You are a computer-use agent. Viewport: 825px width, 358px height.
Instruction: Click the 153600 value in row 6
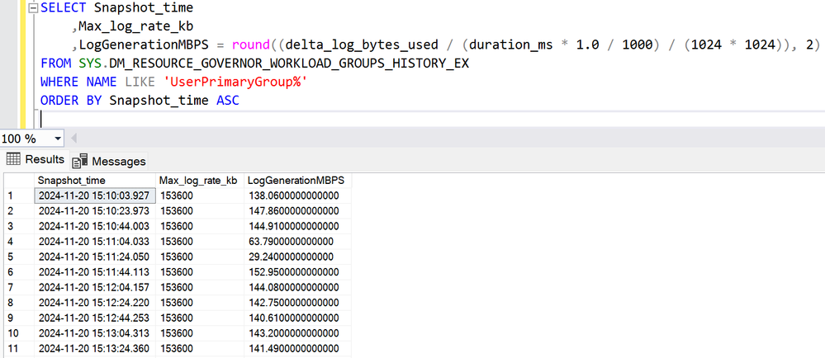pos(200,271)
